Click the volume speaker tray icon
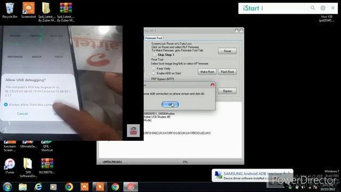Image resolution: width=341 pixels, height=192 pixels. [303, 187]
